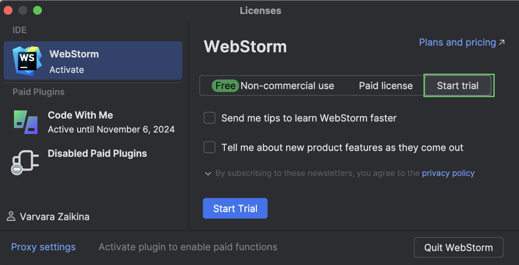The height and width of the screenshot is (265, 519).
Task: Open the privacy policy link
Action: click(x=448, y=173)
